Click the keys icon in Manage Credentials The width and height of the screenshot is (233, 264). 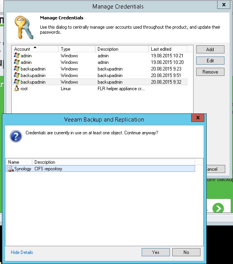(x=24, y=27)
